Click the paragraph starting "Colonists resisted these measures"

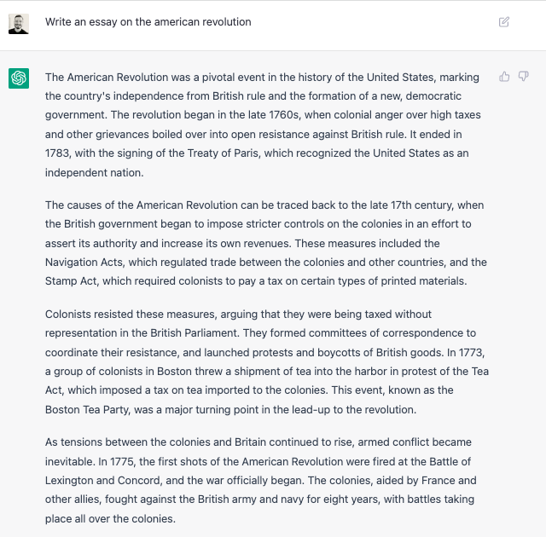tap(266, 361)
